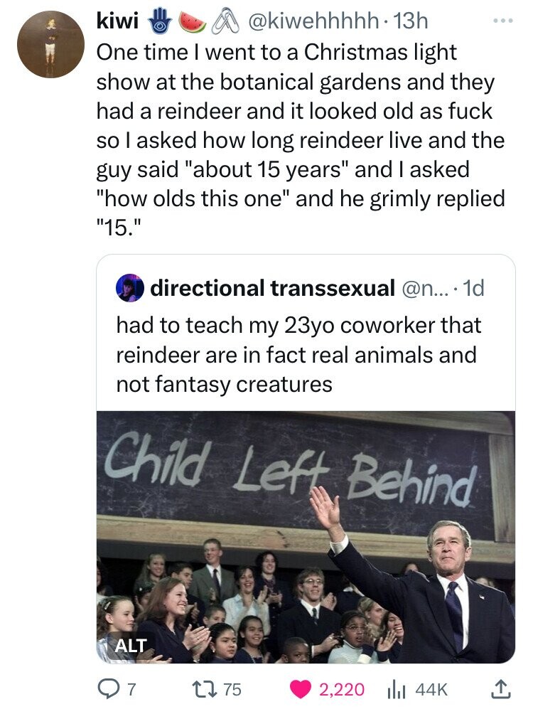Open the Child Left Behind image
Image resolution: width=533 pixels, height=709 pixels.
coord(306,537)
